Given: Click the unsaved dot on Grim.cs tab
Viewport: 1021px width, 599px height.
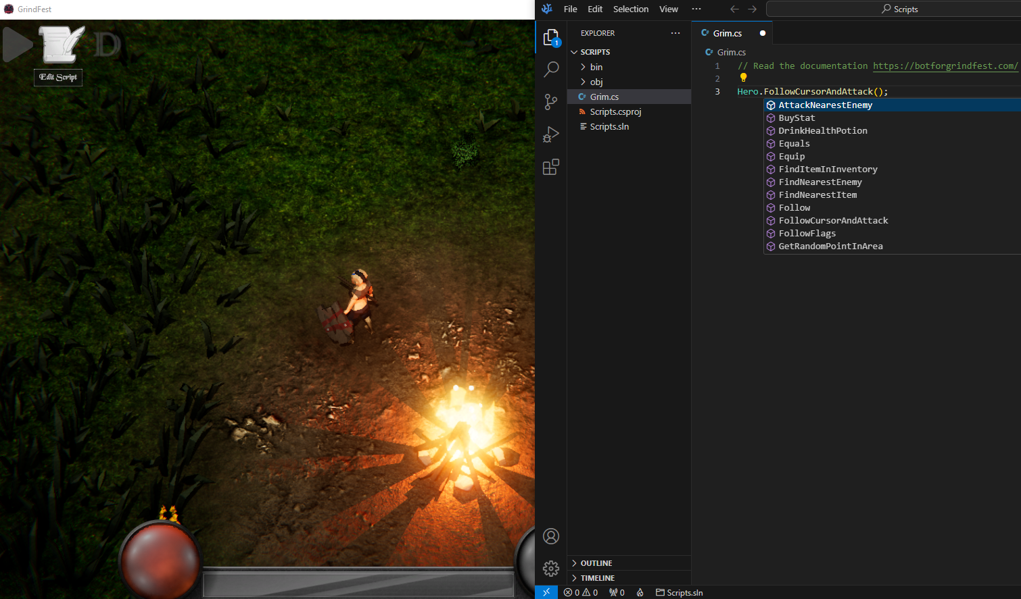Looking at the screenshot, I should click(763, 33).
